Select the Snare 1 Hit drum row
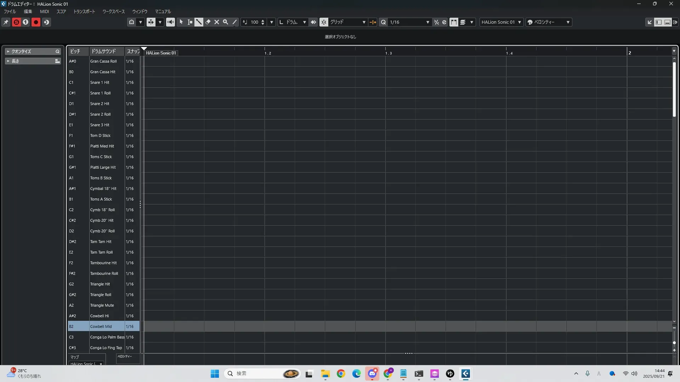680x382 pixels. point(100,82)
